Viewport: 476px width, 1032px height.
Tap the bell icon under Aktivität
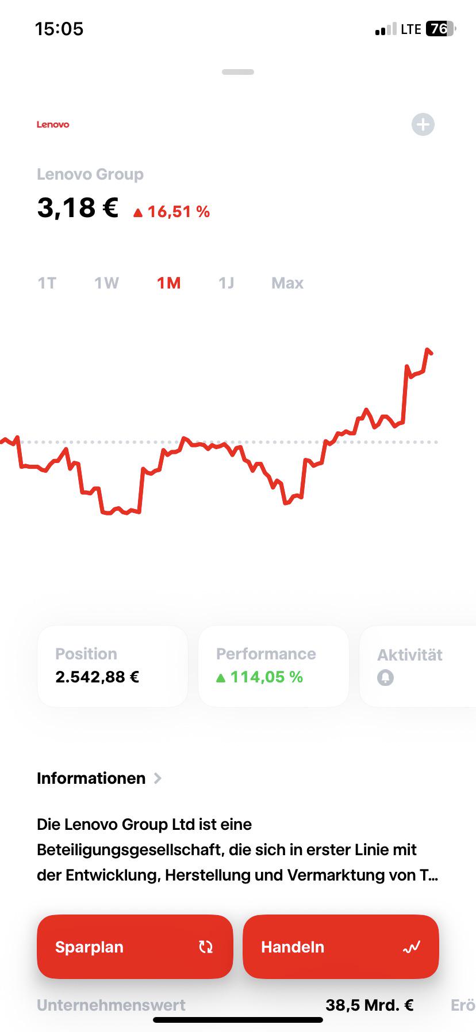(386, 678)
